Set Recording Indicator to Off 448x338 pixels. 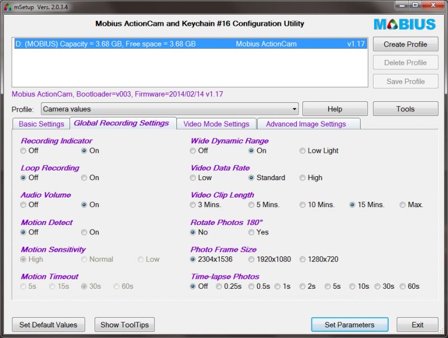30,151
